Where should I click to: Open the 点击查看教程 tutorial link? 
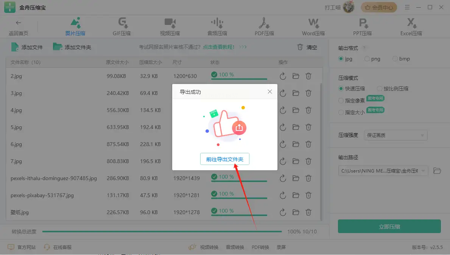(x=219, y=47)
